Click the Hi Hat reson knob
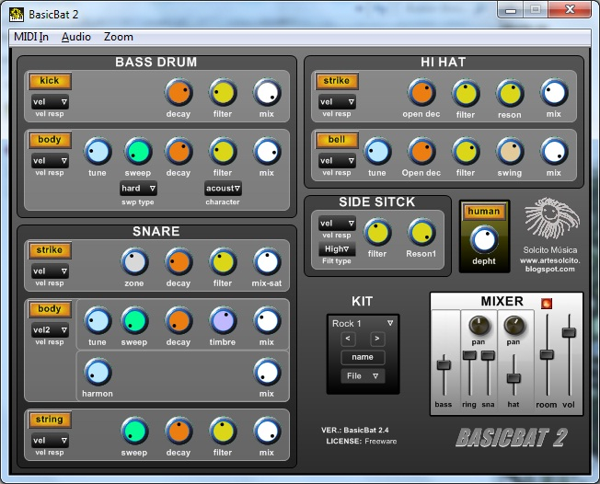The image size is (600, 484). click(x=510, y=92)
